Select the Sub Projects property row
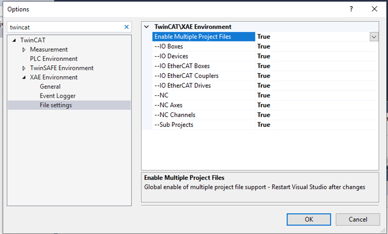 click(x=174, y=124)
